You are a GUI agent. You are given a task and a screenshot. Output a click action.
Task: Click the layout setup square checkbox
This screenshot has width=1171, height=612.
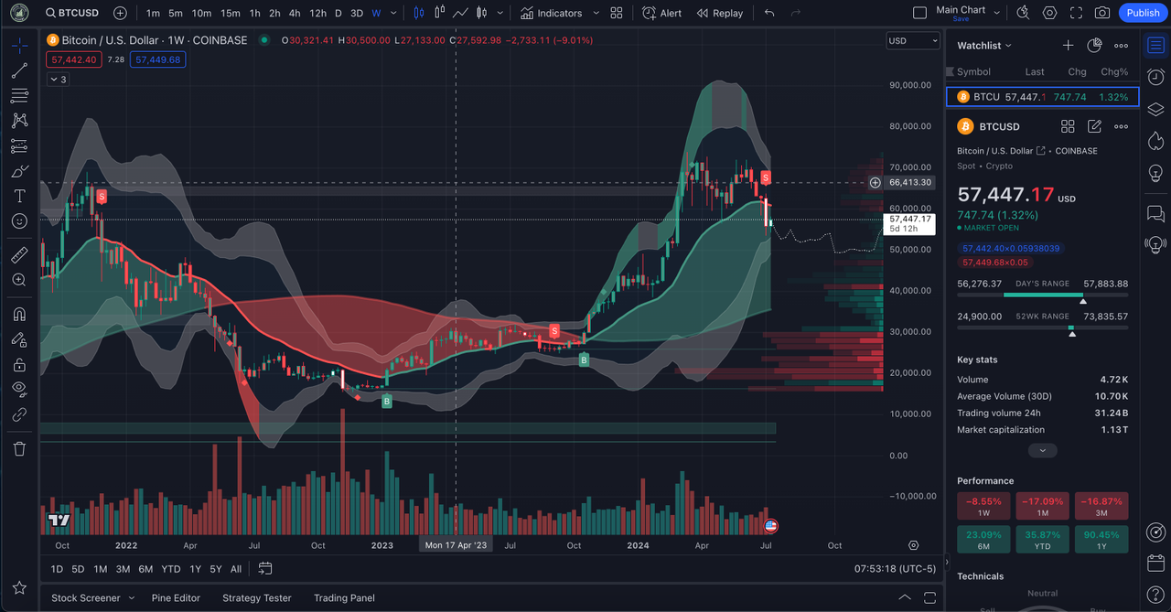(x=920, y=13)
